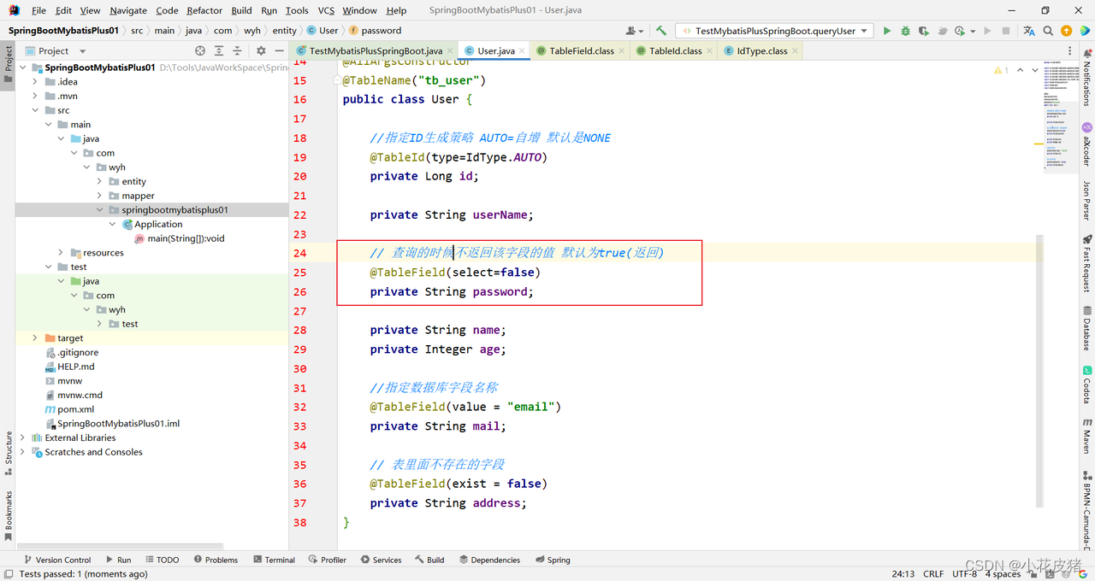Locate current file in Project tree

click(x=200, y=51)
